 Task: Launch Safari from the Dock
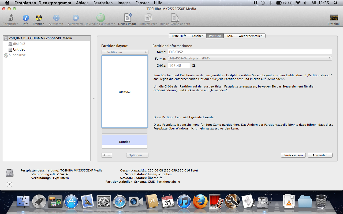(x=120, y=201)
